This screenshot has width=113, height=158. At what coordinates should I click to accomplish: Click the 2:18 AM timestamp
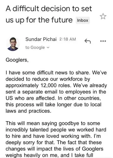[67, 39]
